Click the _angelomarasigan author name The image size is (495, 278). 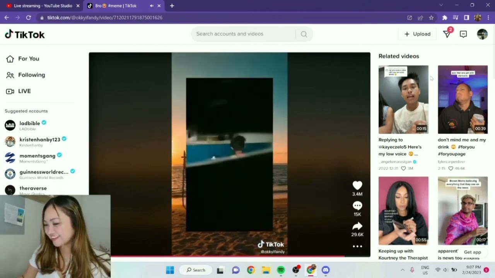396,162
